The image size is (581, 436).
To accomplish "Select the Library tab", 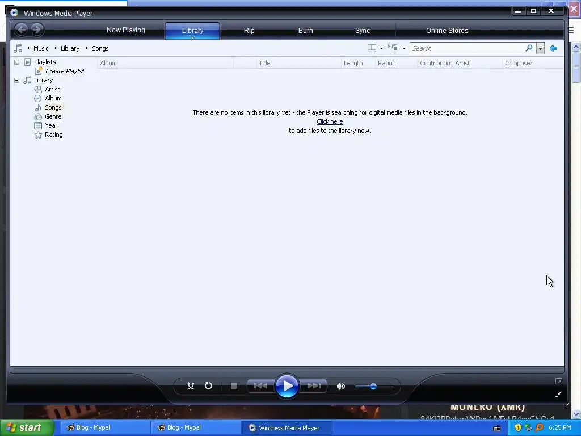I will point(192,31).
